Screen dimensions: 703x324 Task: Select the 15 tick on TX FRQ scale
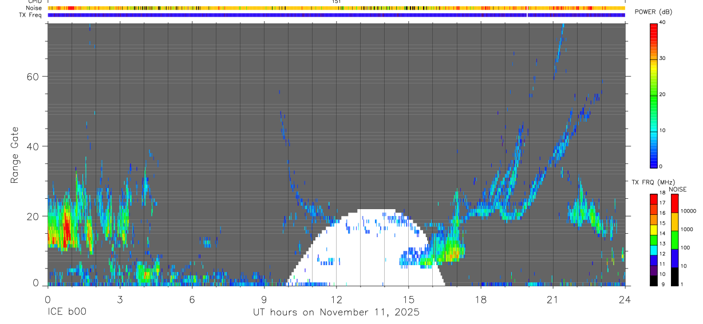coord(662,223)
